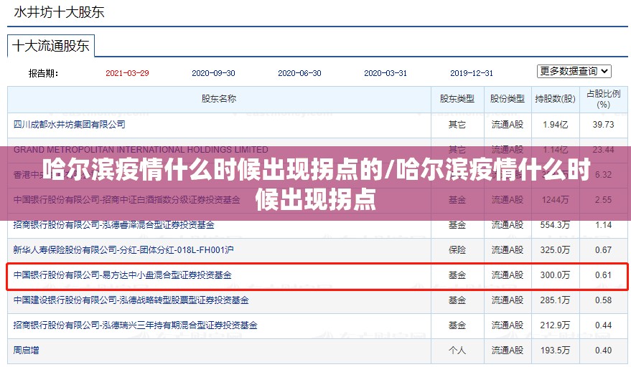Click the 股东名称 column header
This screenshot has height=367, width=631.
pos(219,99)
